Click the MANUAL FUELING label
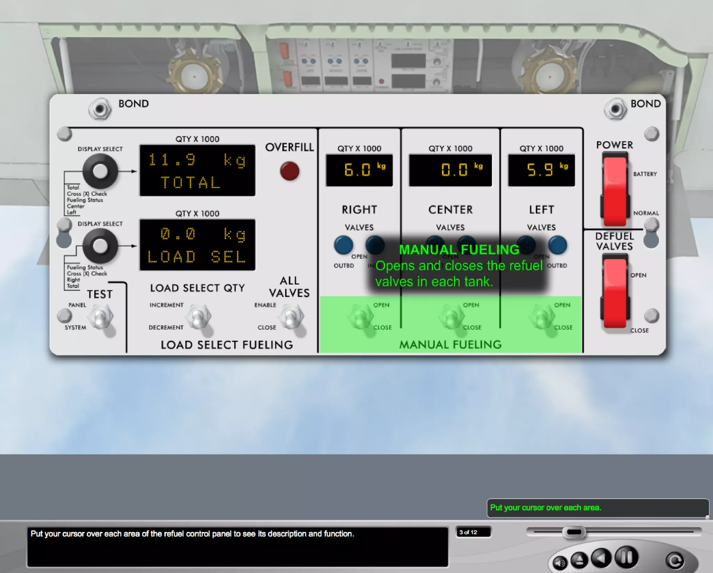The width and height of the screenshot is (713, 573). coord(450,345)
